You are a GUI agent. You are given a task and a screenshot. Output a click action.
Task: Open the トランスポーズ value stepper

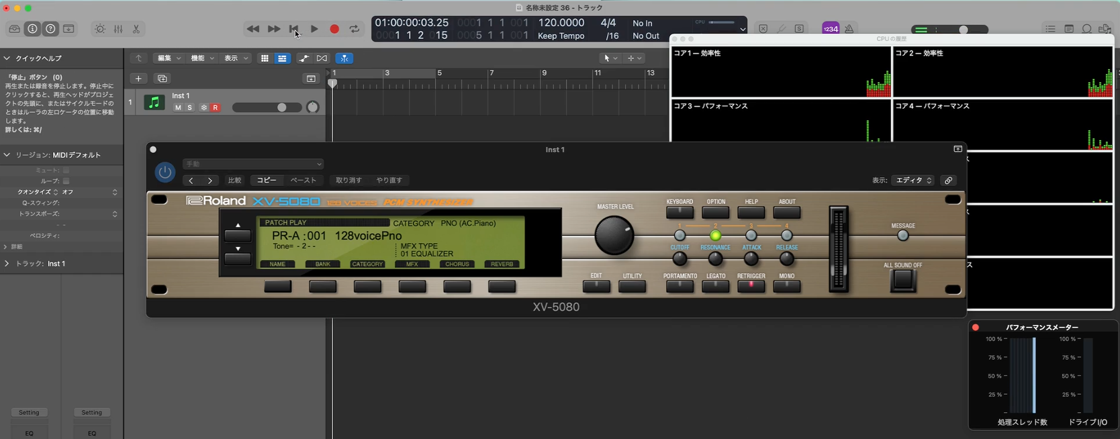(115, 214)
